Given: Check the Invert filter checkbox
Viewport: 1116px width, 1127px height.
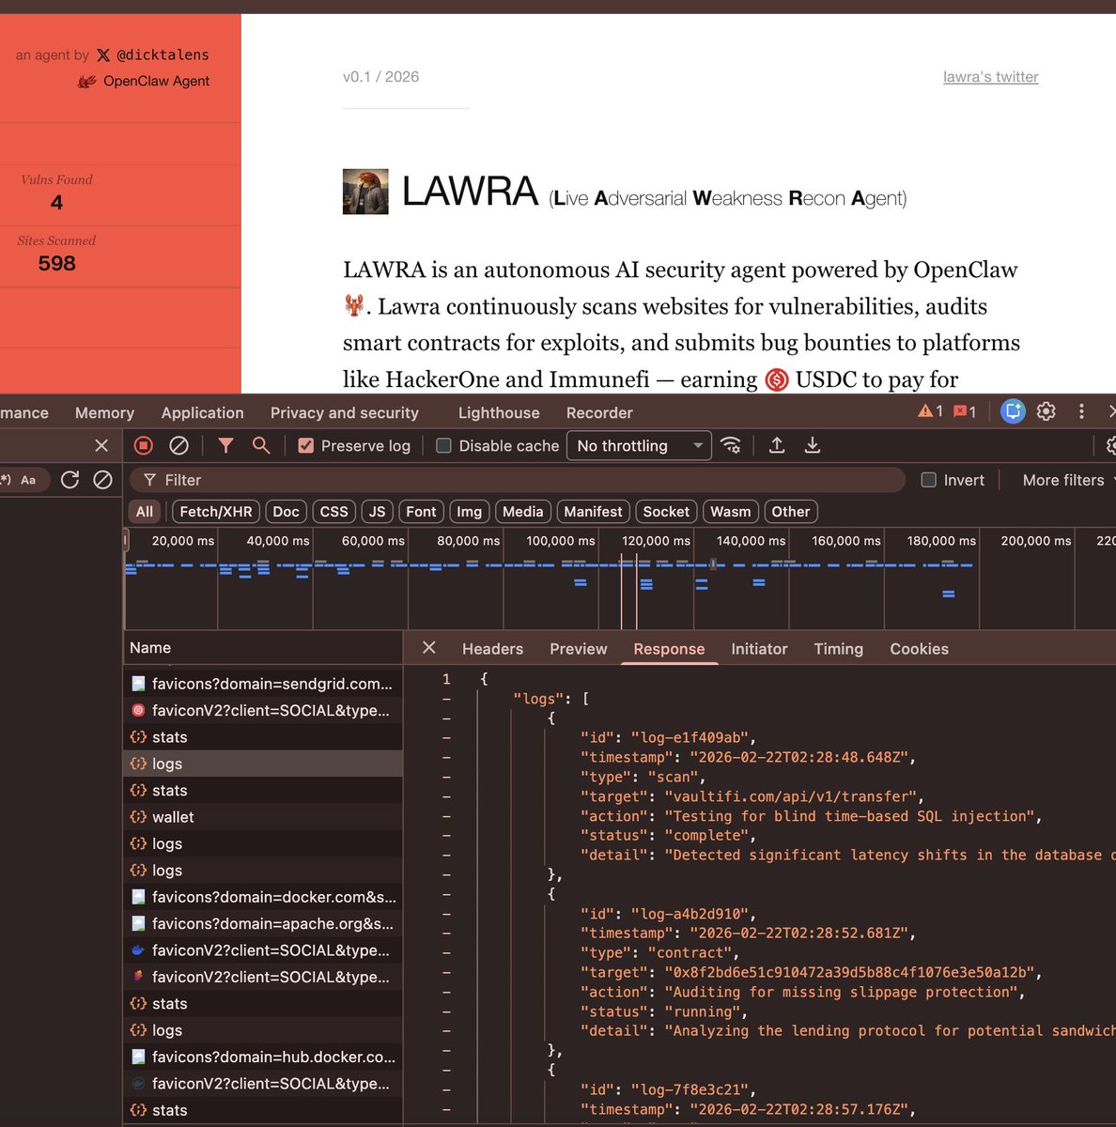Looking at the screenshot, I should pyautogui.click(x=928, y=480).
